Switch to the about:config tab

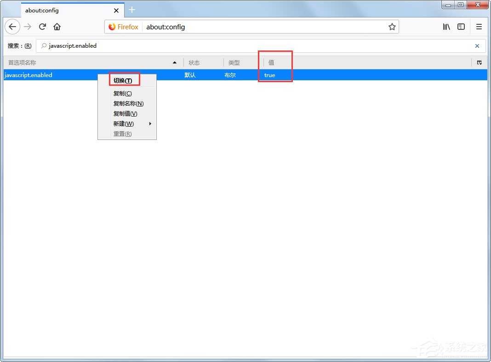click(x=55, y=10)
